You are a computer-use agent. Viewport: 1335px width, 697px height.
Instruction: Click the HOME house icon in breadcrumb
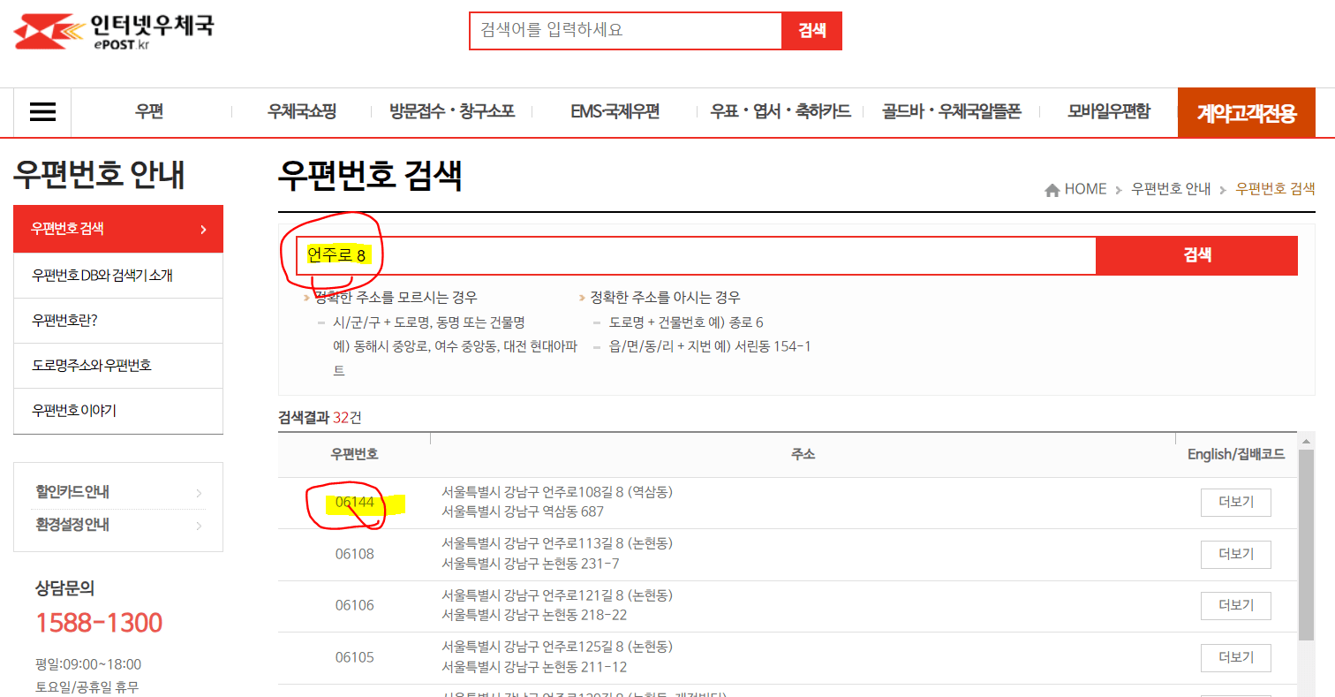[1052, 188]
